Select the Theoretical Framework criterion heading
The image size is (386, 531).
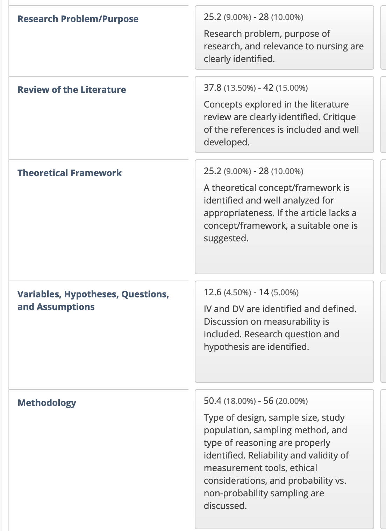(x=70, y=173)
